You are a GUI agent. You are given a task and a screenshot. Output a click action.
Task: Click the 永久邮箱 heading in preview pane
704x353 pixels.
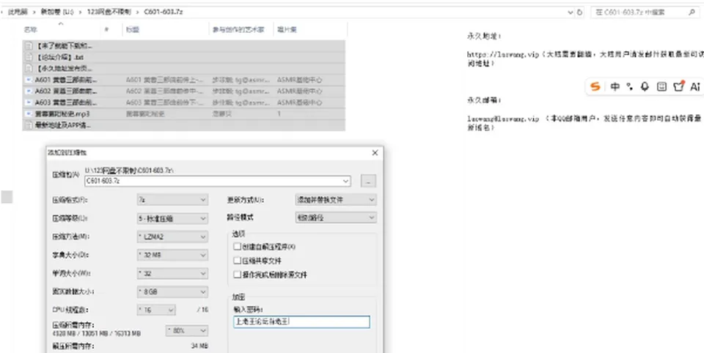pos(485,100)
